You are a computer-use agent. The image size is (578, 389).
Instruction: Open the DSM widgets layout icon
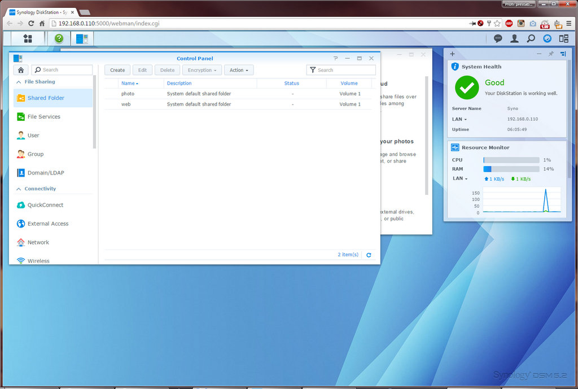point(564,38)
